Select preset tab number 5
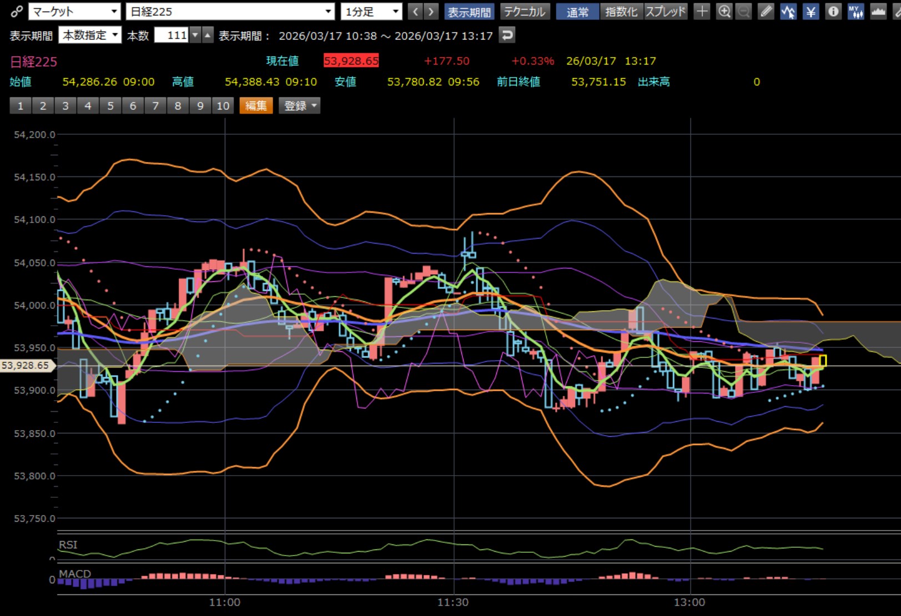This screenshot has width=901, height=616. coord(110,106)
